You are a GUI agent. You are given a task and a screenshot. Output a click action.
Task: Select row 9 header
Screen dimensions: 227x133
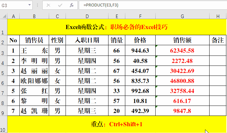(4, 111)
